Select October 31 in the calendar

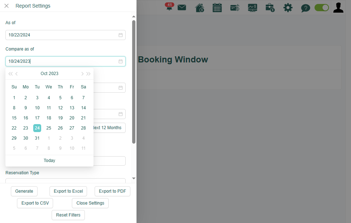pos(37,138)
